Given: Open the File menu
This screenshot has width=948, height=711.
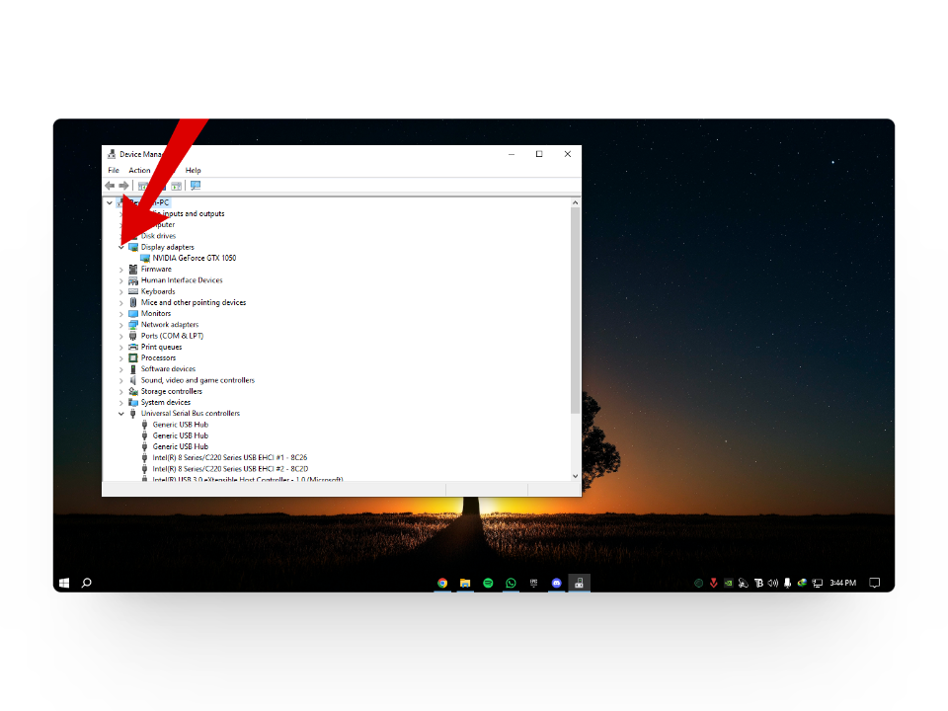Looking at the screenshot, I should (x=114, y=171).
